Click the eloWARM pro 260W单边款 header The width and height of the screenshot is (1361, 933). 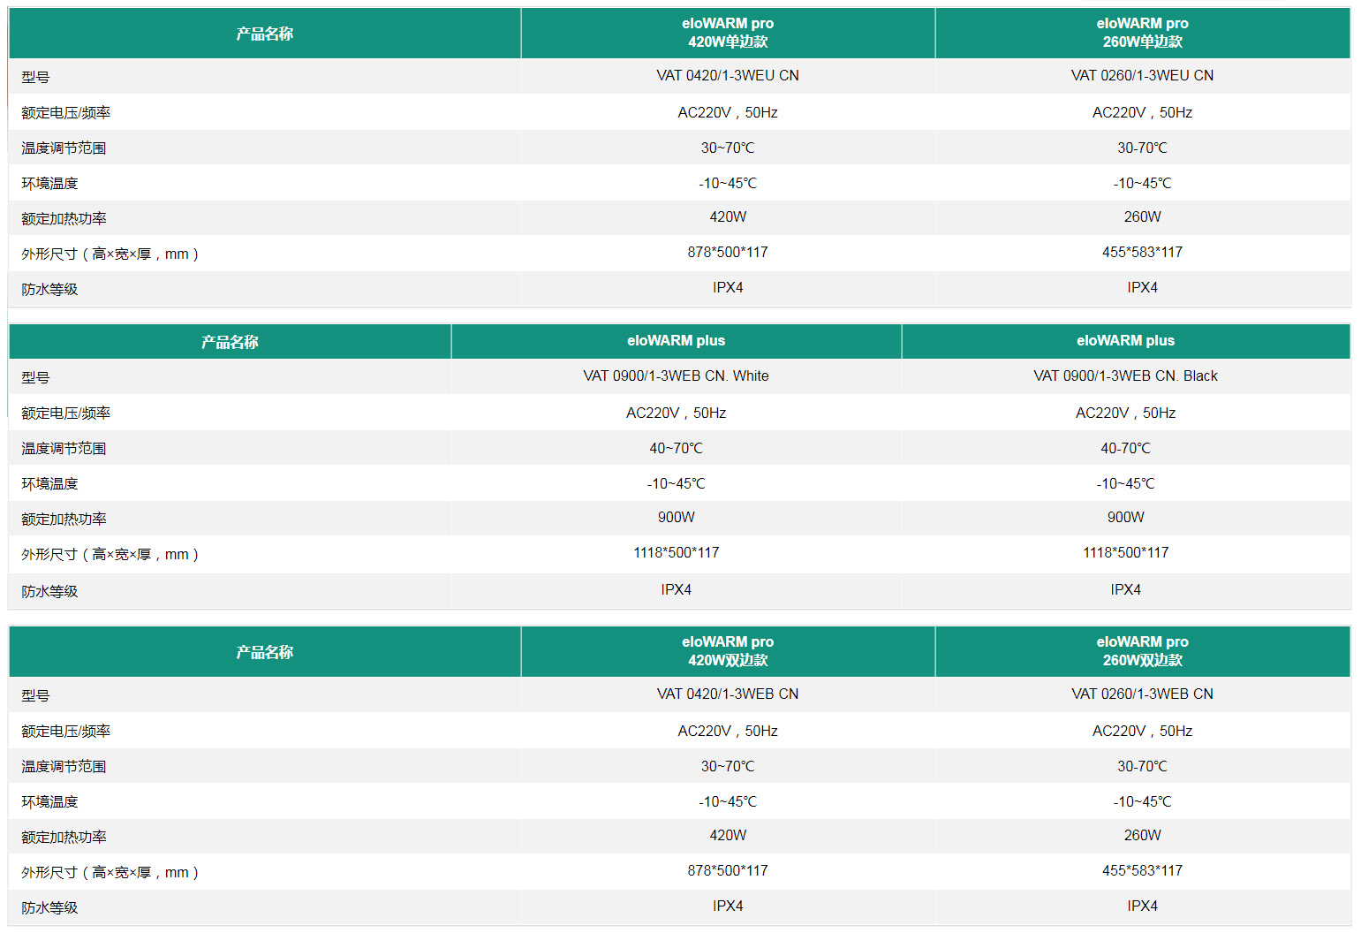pos(1142,33)
